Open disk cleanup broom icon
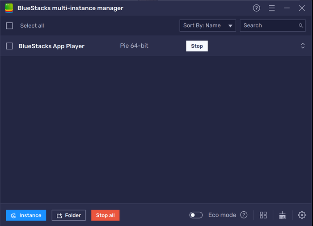Image resolution: width=313 pixels, height=226 pixels. tap(282, 215)
